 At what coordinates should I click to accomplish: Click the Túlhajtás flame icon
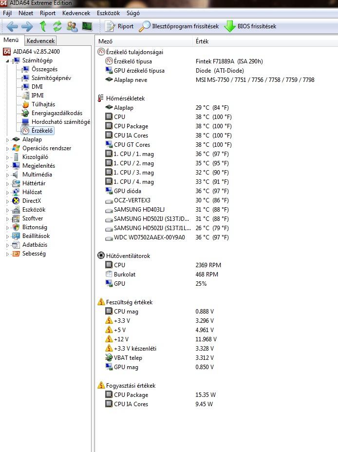26,104
